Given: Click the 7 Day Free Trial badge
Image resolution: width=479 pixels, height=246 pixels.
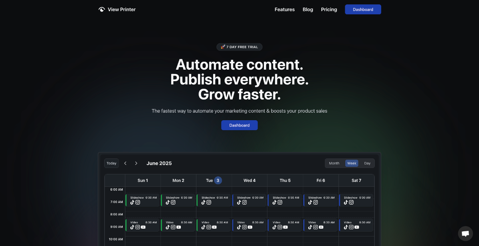Looking at the screenshot, I should pos(239,47).
